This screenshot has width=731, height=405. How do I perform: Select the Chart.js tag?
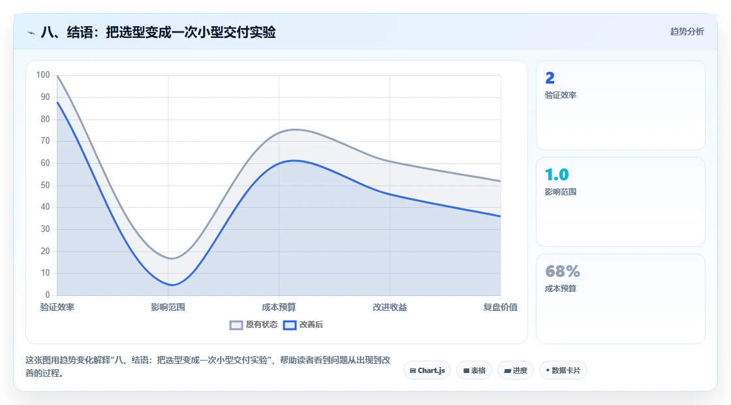427,370
